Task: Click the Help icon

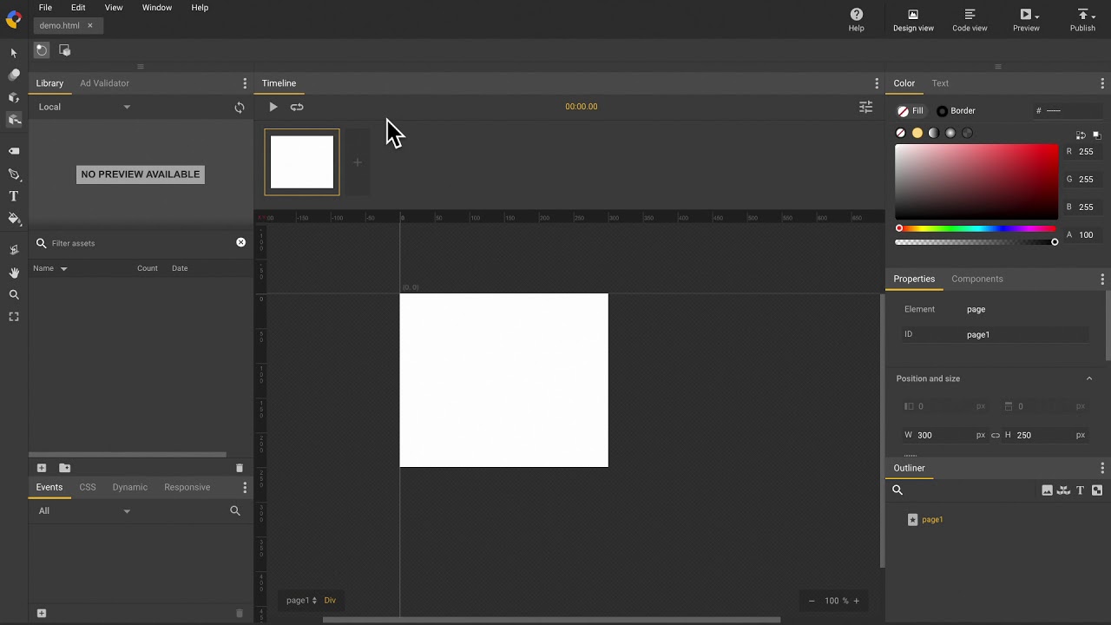Action: click(857, 20)
